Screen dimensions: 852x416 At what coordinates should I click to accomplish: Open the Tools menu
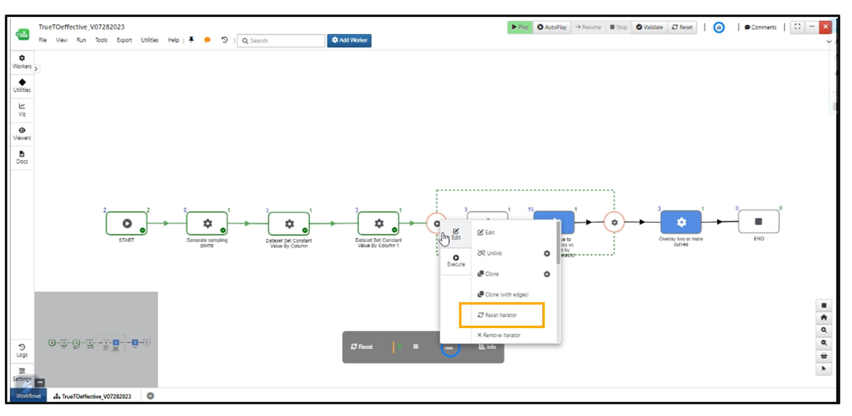(101, 40)
